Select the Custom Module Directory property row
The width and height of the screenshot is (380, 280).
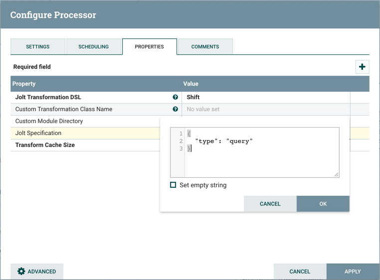[49, 121]
